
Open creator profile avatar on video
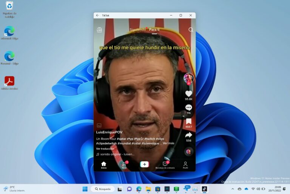(188, 78)
